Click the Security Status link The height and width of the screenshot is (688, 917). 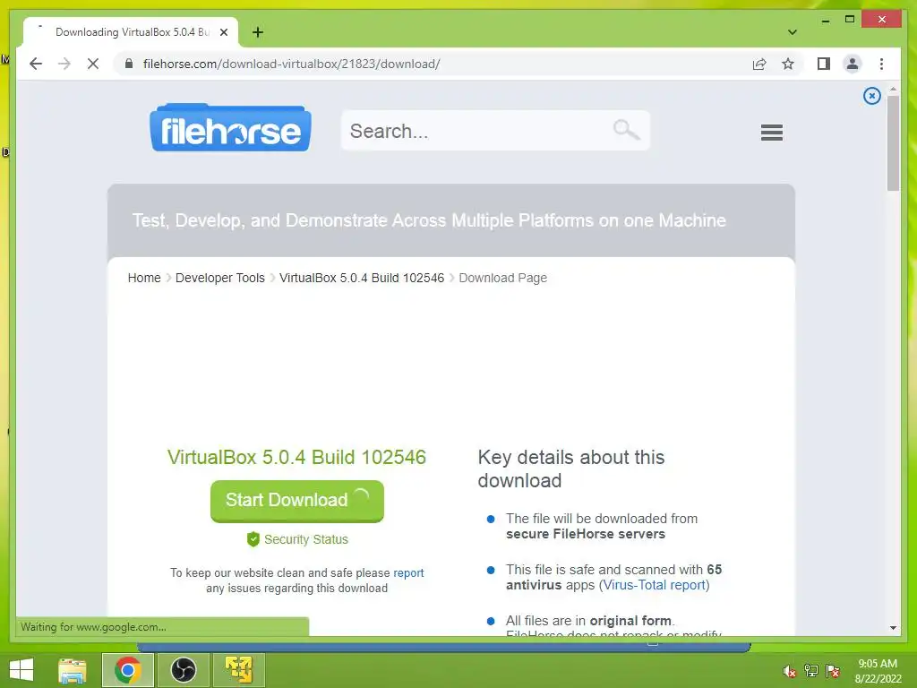pyautogui.click(x=306, y=539)
